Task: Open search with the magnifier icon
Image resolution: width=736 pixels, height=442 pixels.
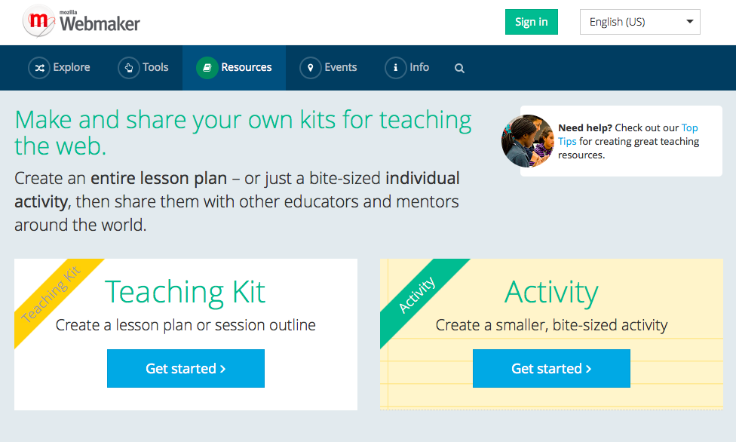Action: (459, 68)
